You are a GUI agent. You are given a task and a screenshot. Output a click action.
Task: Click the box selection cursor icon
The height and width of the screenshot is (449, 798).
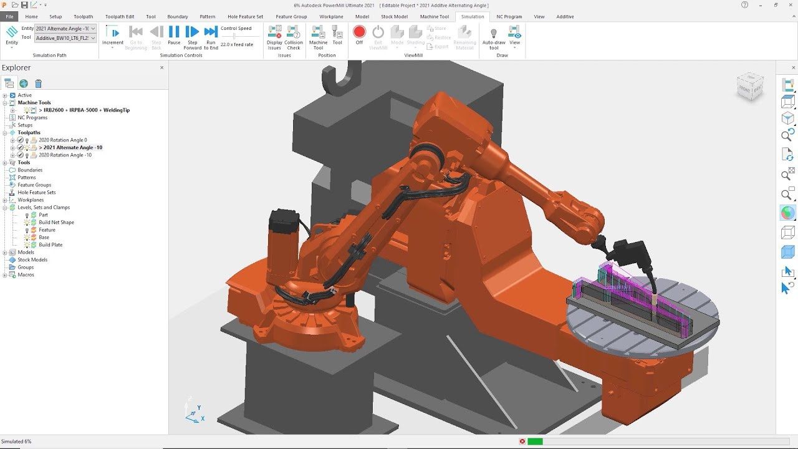pos(787,271)
